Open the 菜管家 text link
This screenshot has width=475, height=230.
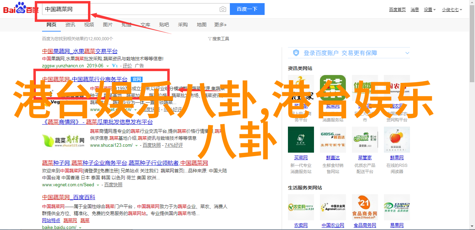tap(365, 157)
